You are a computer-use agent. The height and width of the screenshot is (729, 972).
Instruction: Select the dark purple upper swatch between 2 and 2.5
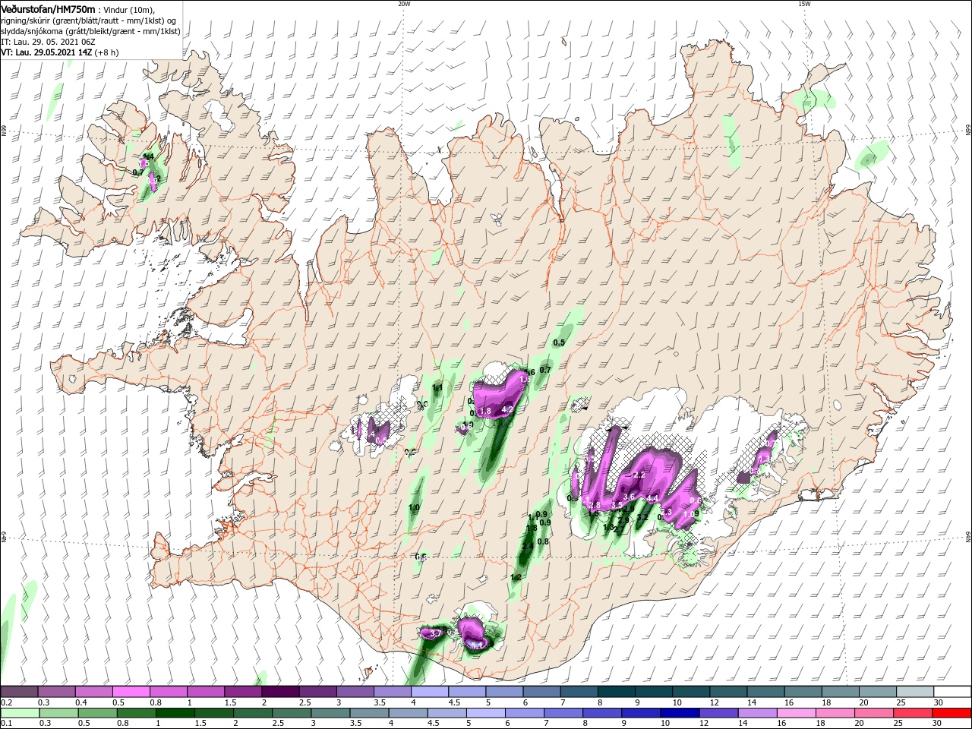(279, 692)
